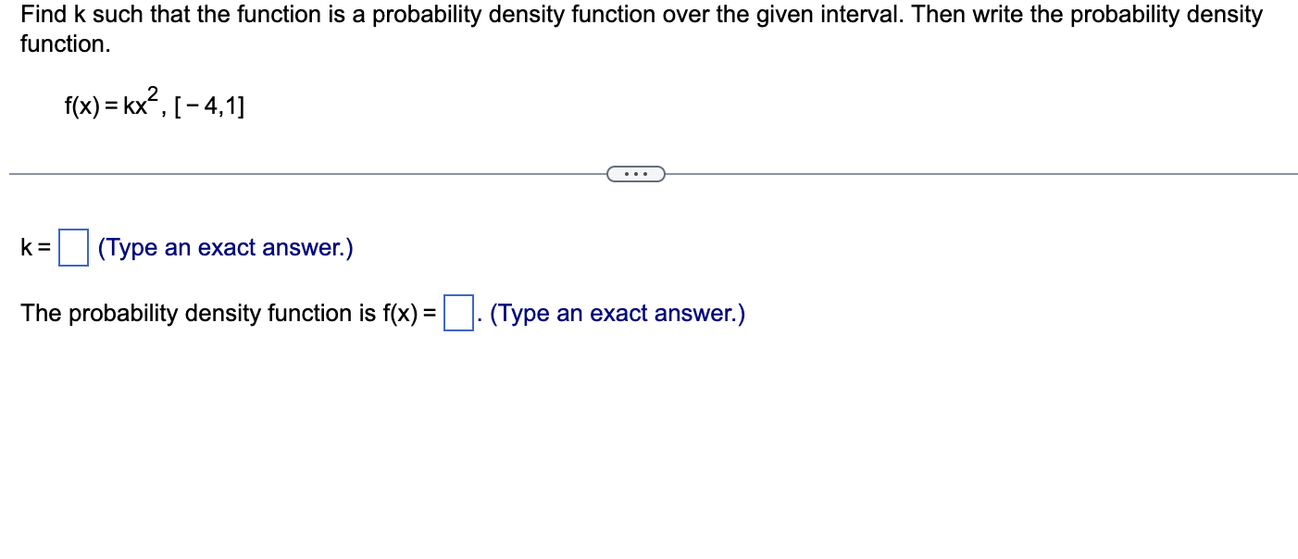Click the '(Type an exact answer.)' hint beside k

pos(224,247)
